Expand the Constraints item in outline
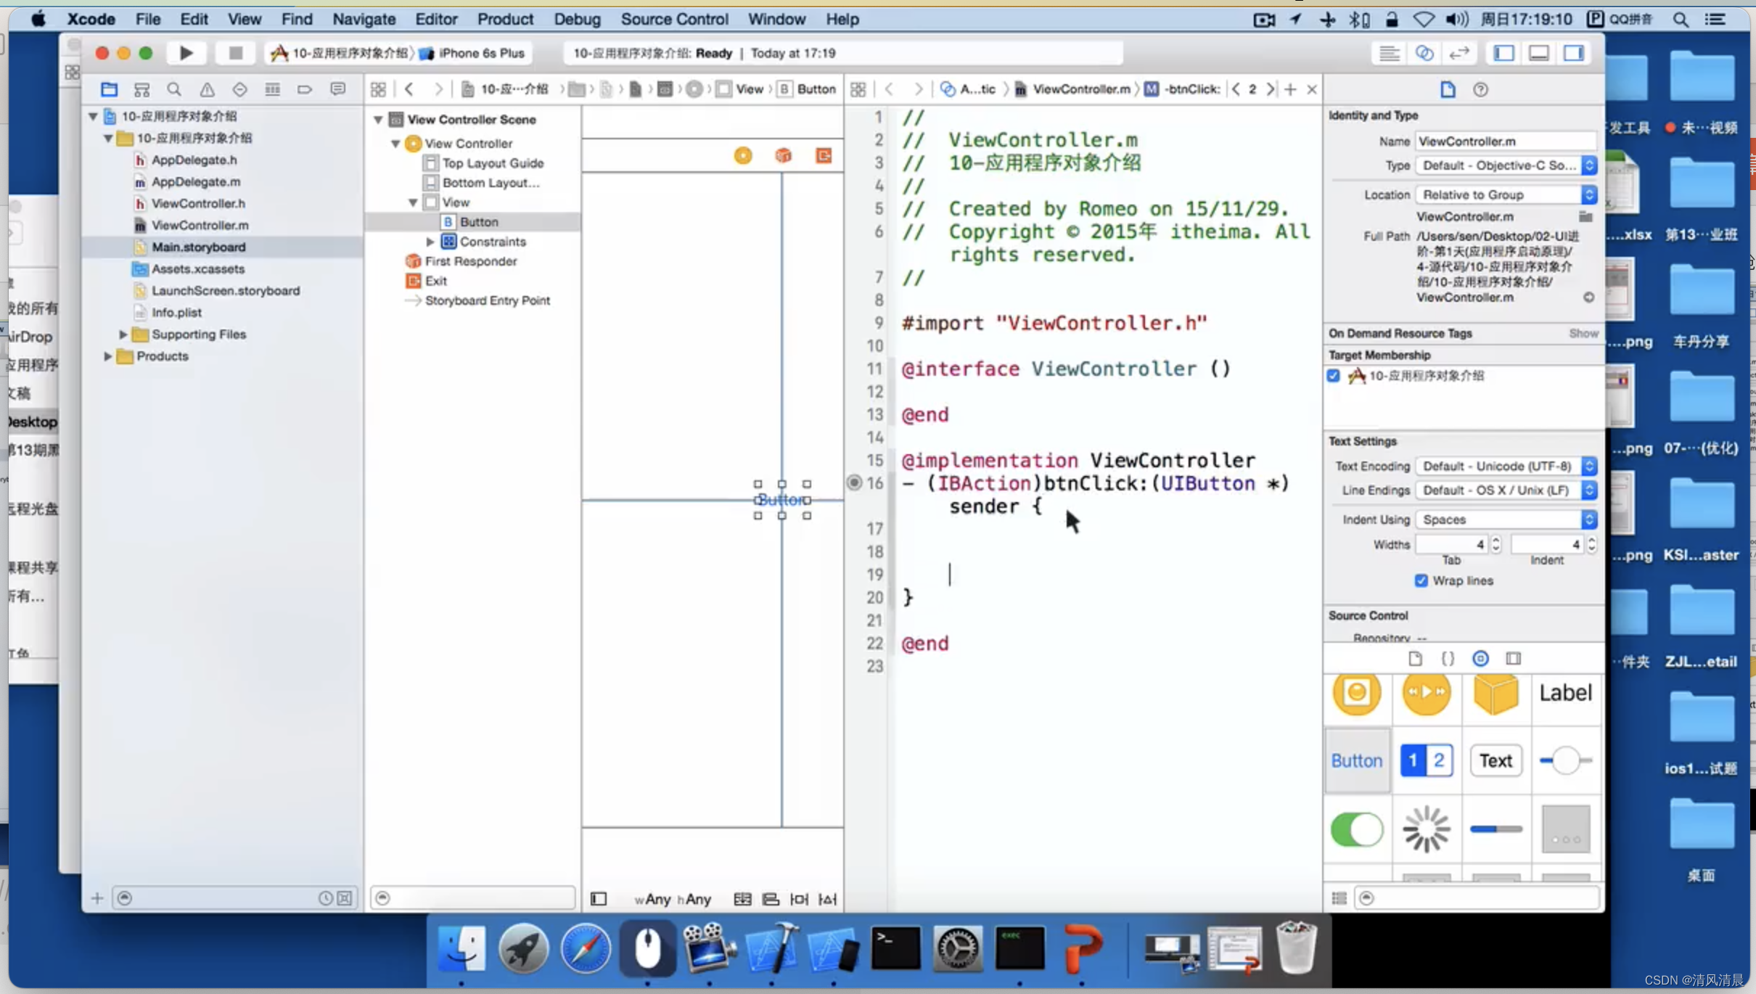 (x=430, y=242)
